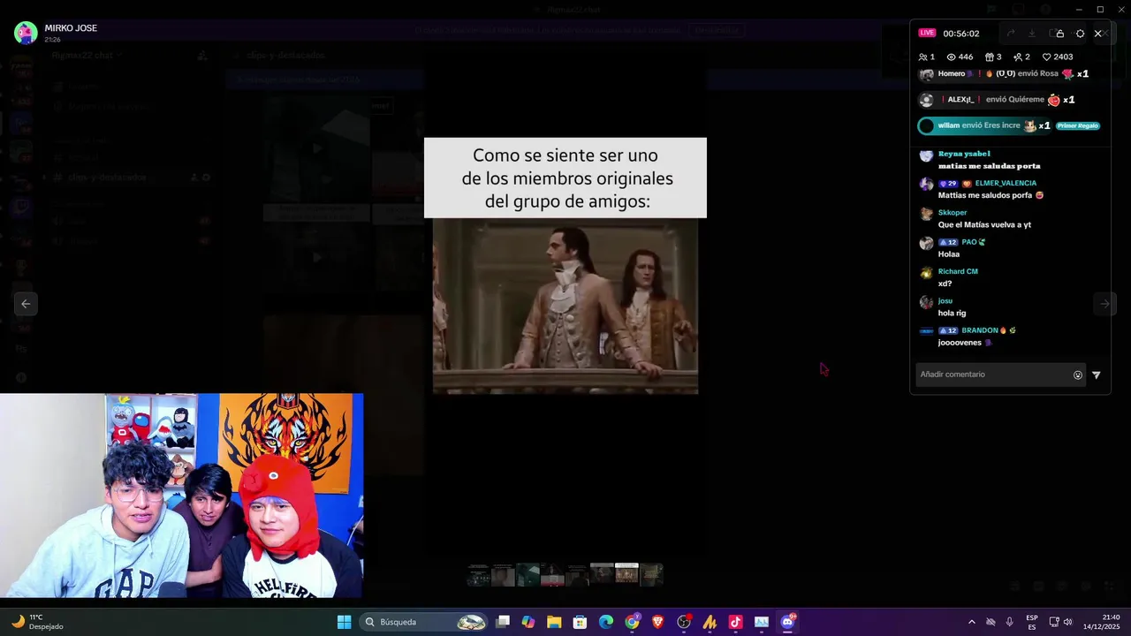Open MIRKO JOSE profile avatar

click(26, 33)
